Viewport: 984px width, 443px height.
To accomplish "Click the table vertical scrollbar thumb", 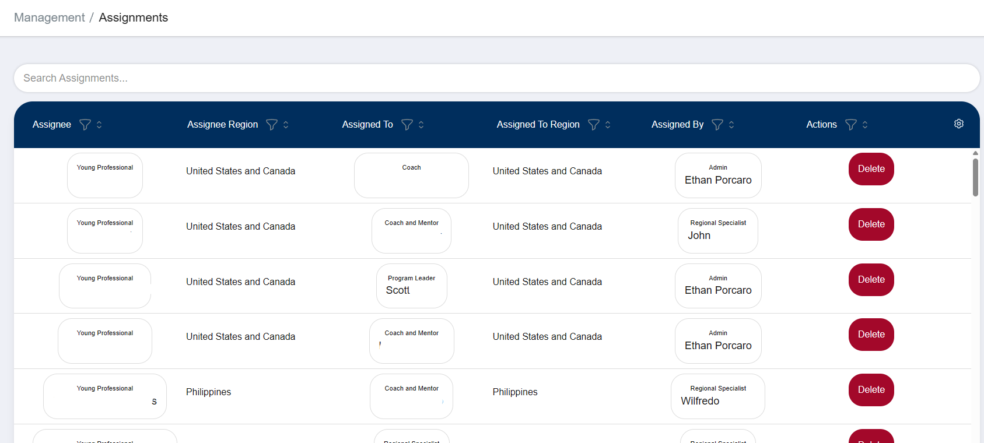I will point(975,177).
